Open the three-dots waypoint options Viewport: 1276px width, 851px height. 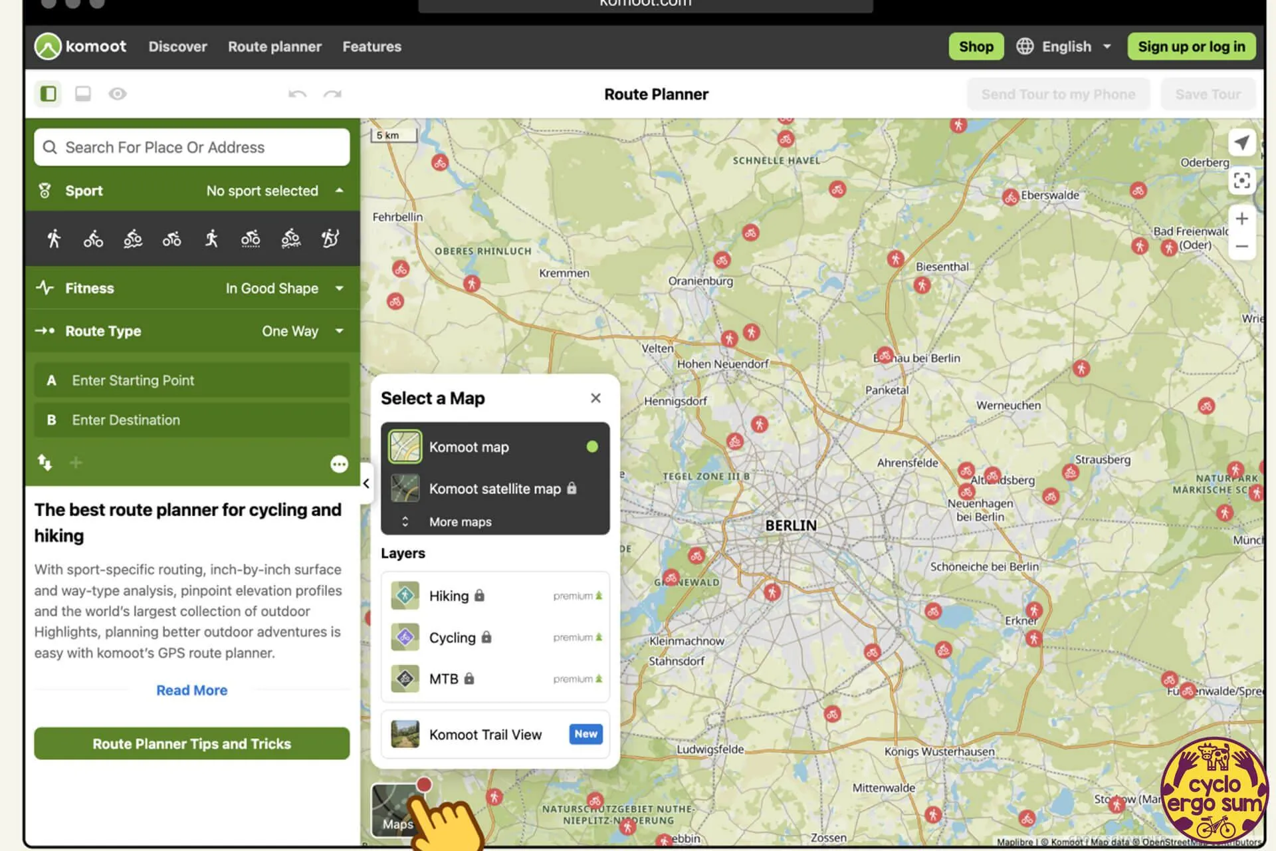pos(339,464)
